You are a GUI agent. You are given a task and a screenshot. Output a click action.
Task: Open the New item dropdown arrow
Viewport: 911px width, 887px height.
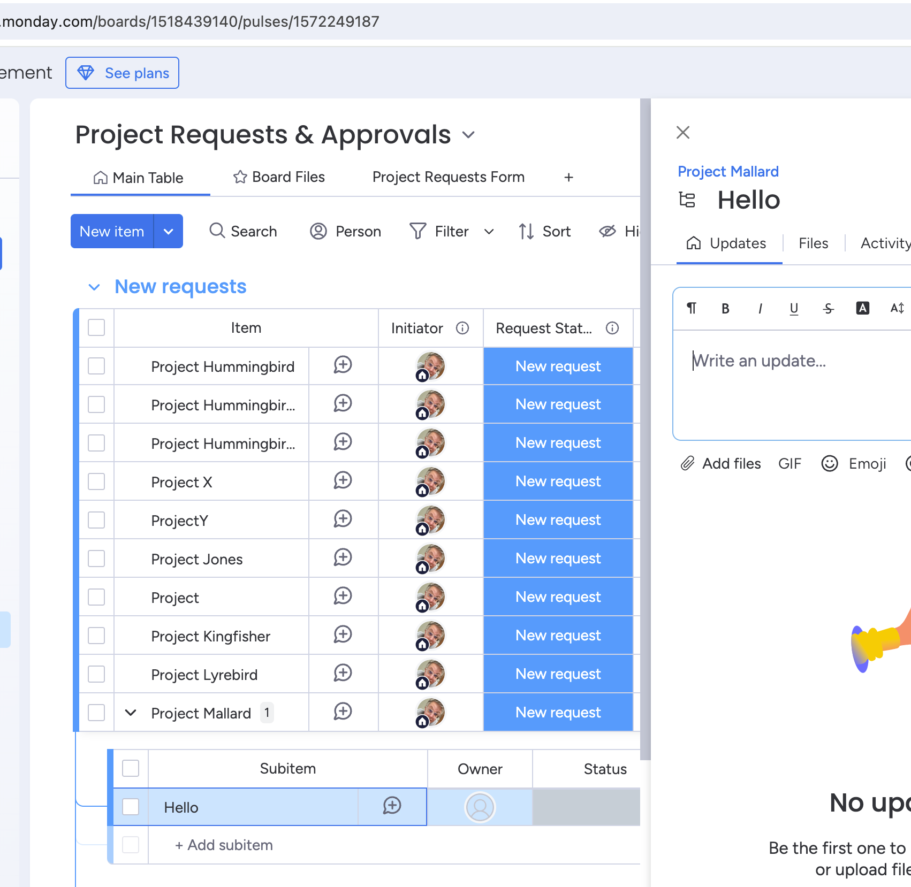(x=169, y=231)
